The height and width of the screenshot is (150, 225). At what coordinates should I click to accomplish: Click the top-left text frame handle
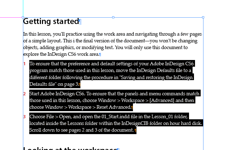(23, 17)
